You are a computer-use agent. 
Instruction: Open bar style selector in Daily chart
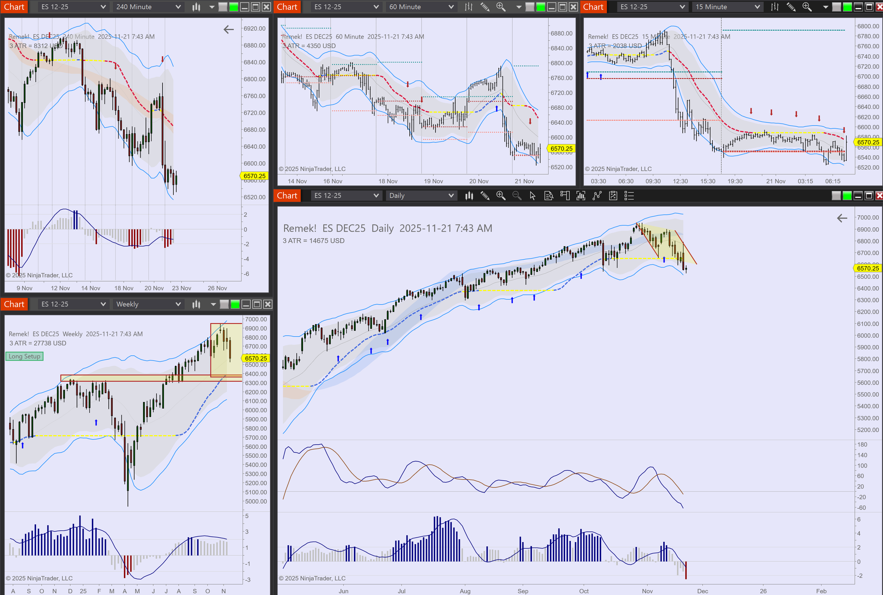click(469, 196)
